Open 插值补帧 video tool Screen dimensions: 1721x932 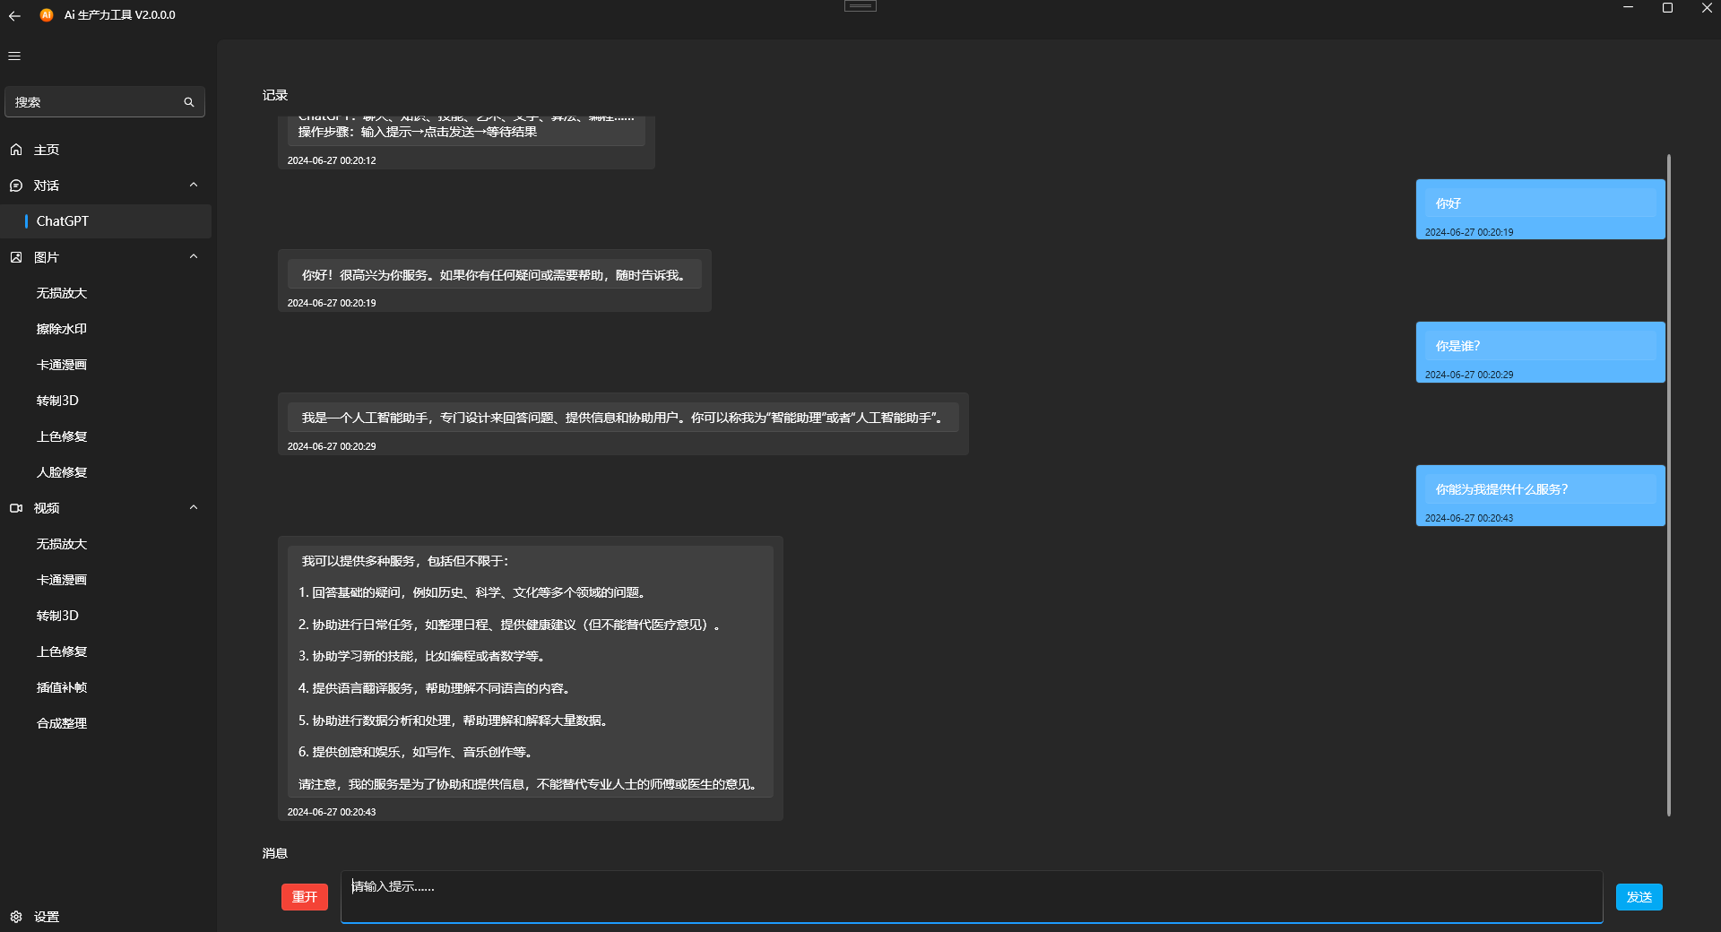[62, 686]
